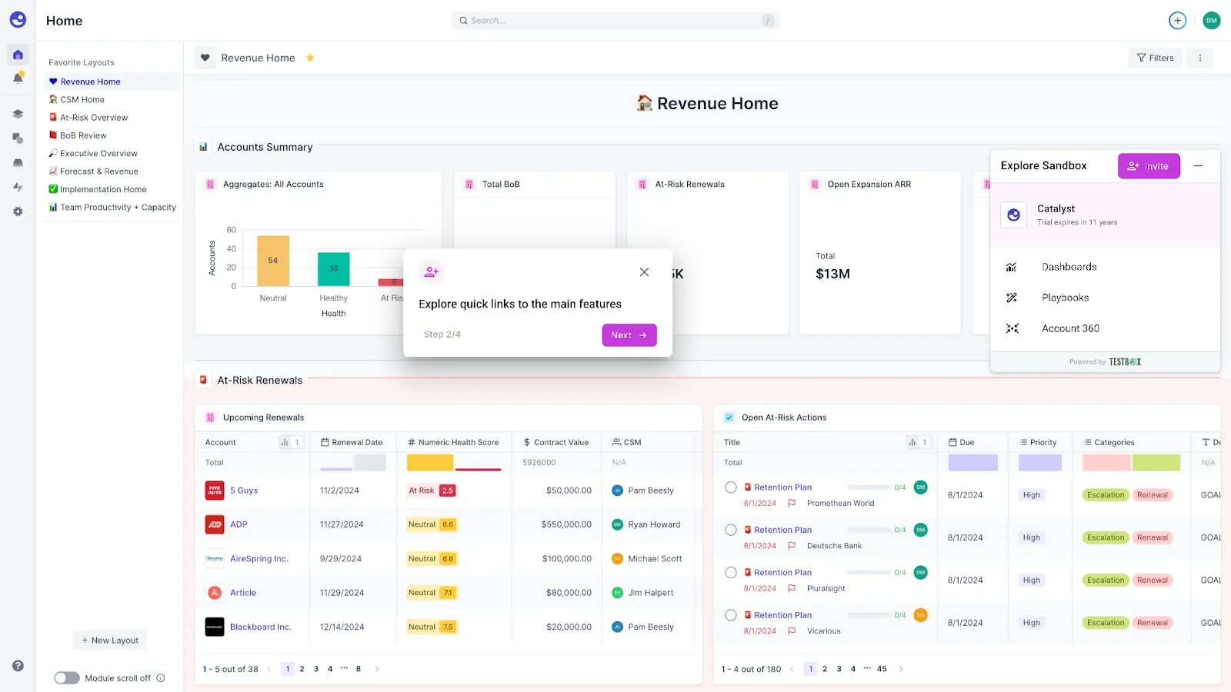Mark Deutsche Bank Retention Plan complete
Image resolution: width=1231 pixels, height=692 pixels.
tap(731, 530)
